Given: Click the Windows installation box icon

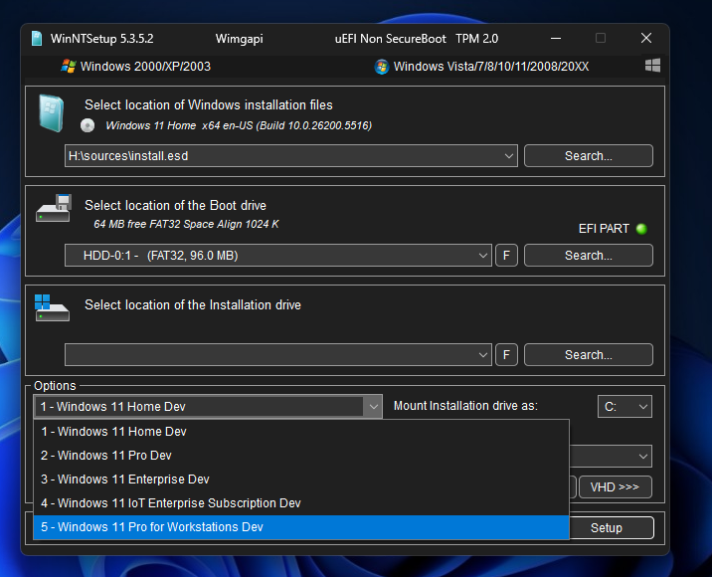Looking at the screenshot, I should click(52, 113).
